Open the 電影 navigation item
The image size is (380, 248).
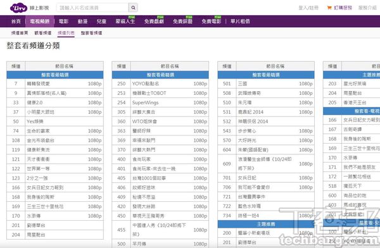(x=63, y=22)
